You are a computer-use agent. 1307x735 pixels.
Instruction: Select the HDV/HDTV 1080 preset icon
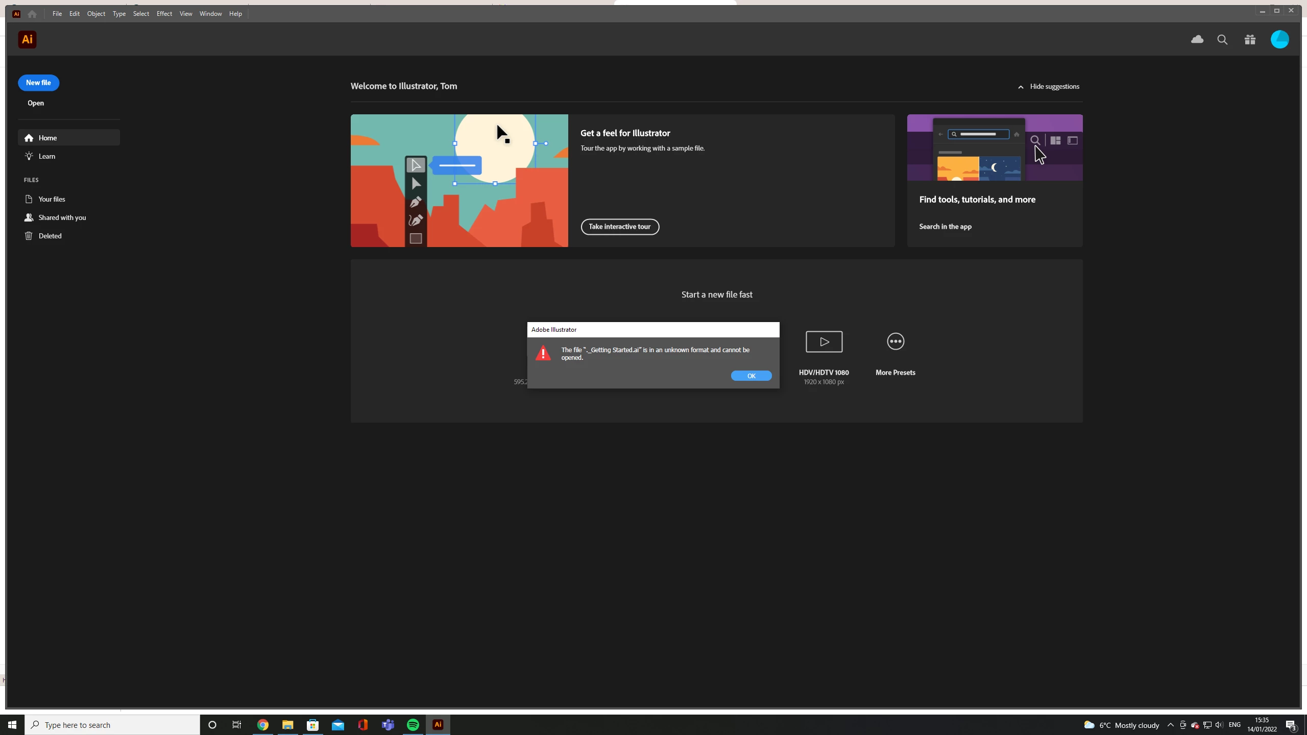tap(824, 341)
